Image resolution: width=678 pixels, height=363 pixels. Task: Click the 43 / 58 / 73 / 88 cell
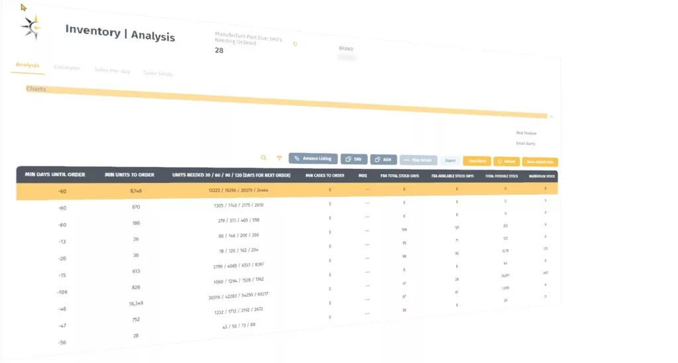click(238, 325)
